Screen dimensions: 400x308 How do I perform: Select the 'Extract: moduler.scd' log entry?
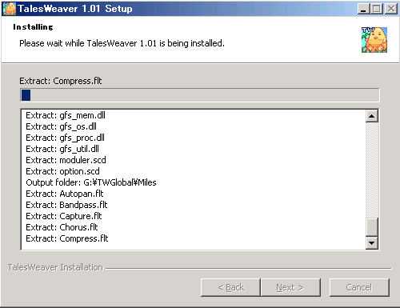click(66, 160)
